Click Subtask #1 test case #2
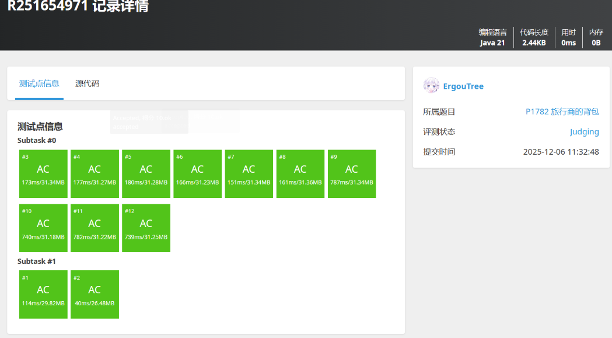Image resolution: width=612 pixels, height=338 pixels. [95, 294]
